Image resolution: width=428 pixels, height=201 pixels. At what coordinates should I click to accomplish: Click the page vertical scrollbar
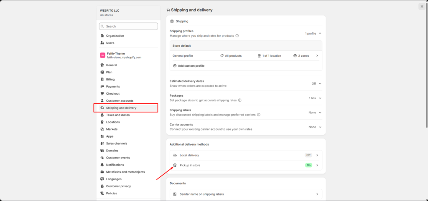coord(427,65)
